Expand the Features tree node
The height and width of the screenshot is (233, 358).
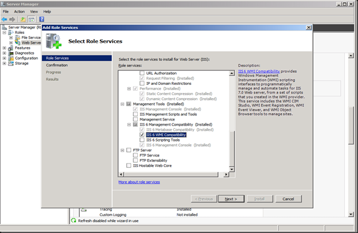(5, 48)
